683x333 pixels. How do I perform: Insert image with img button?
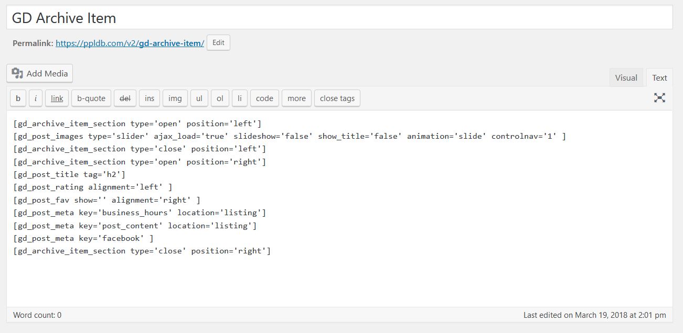coord(175,98)
